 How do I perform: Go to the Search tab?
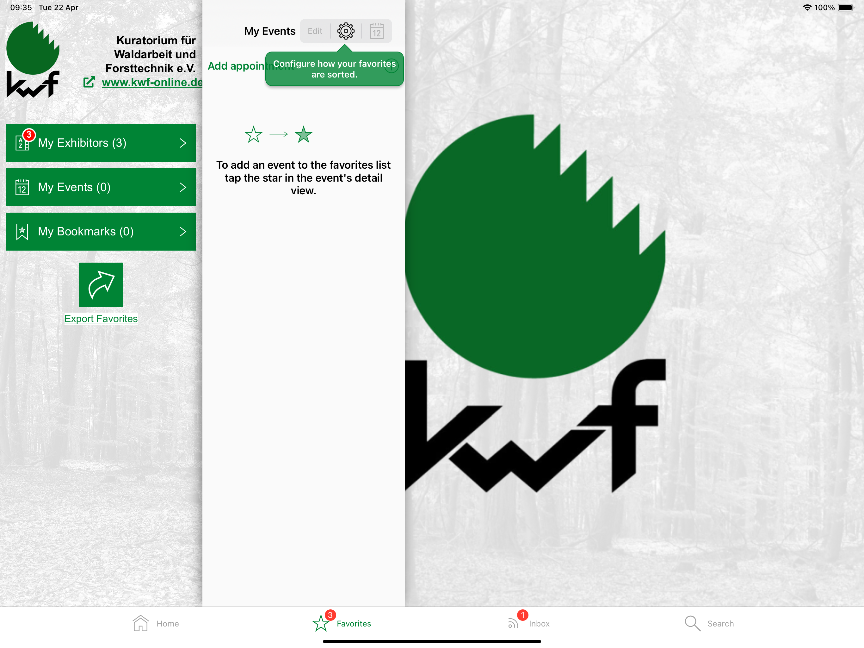coord(709,623)
